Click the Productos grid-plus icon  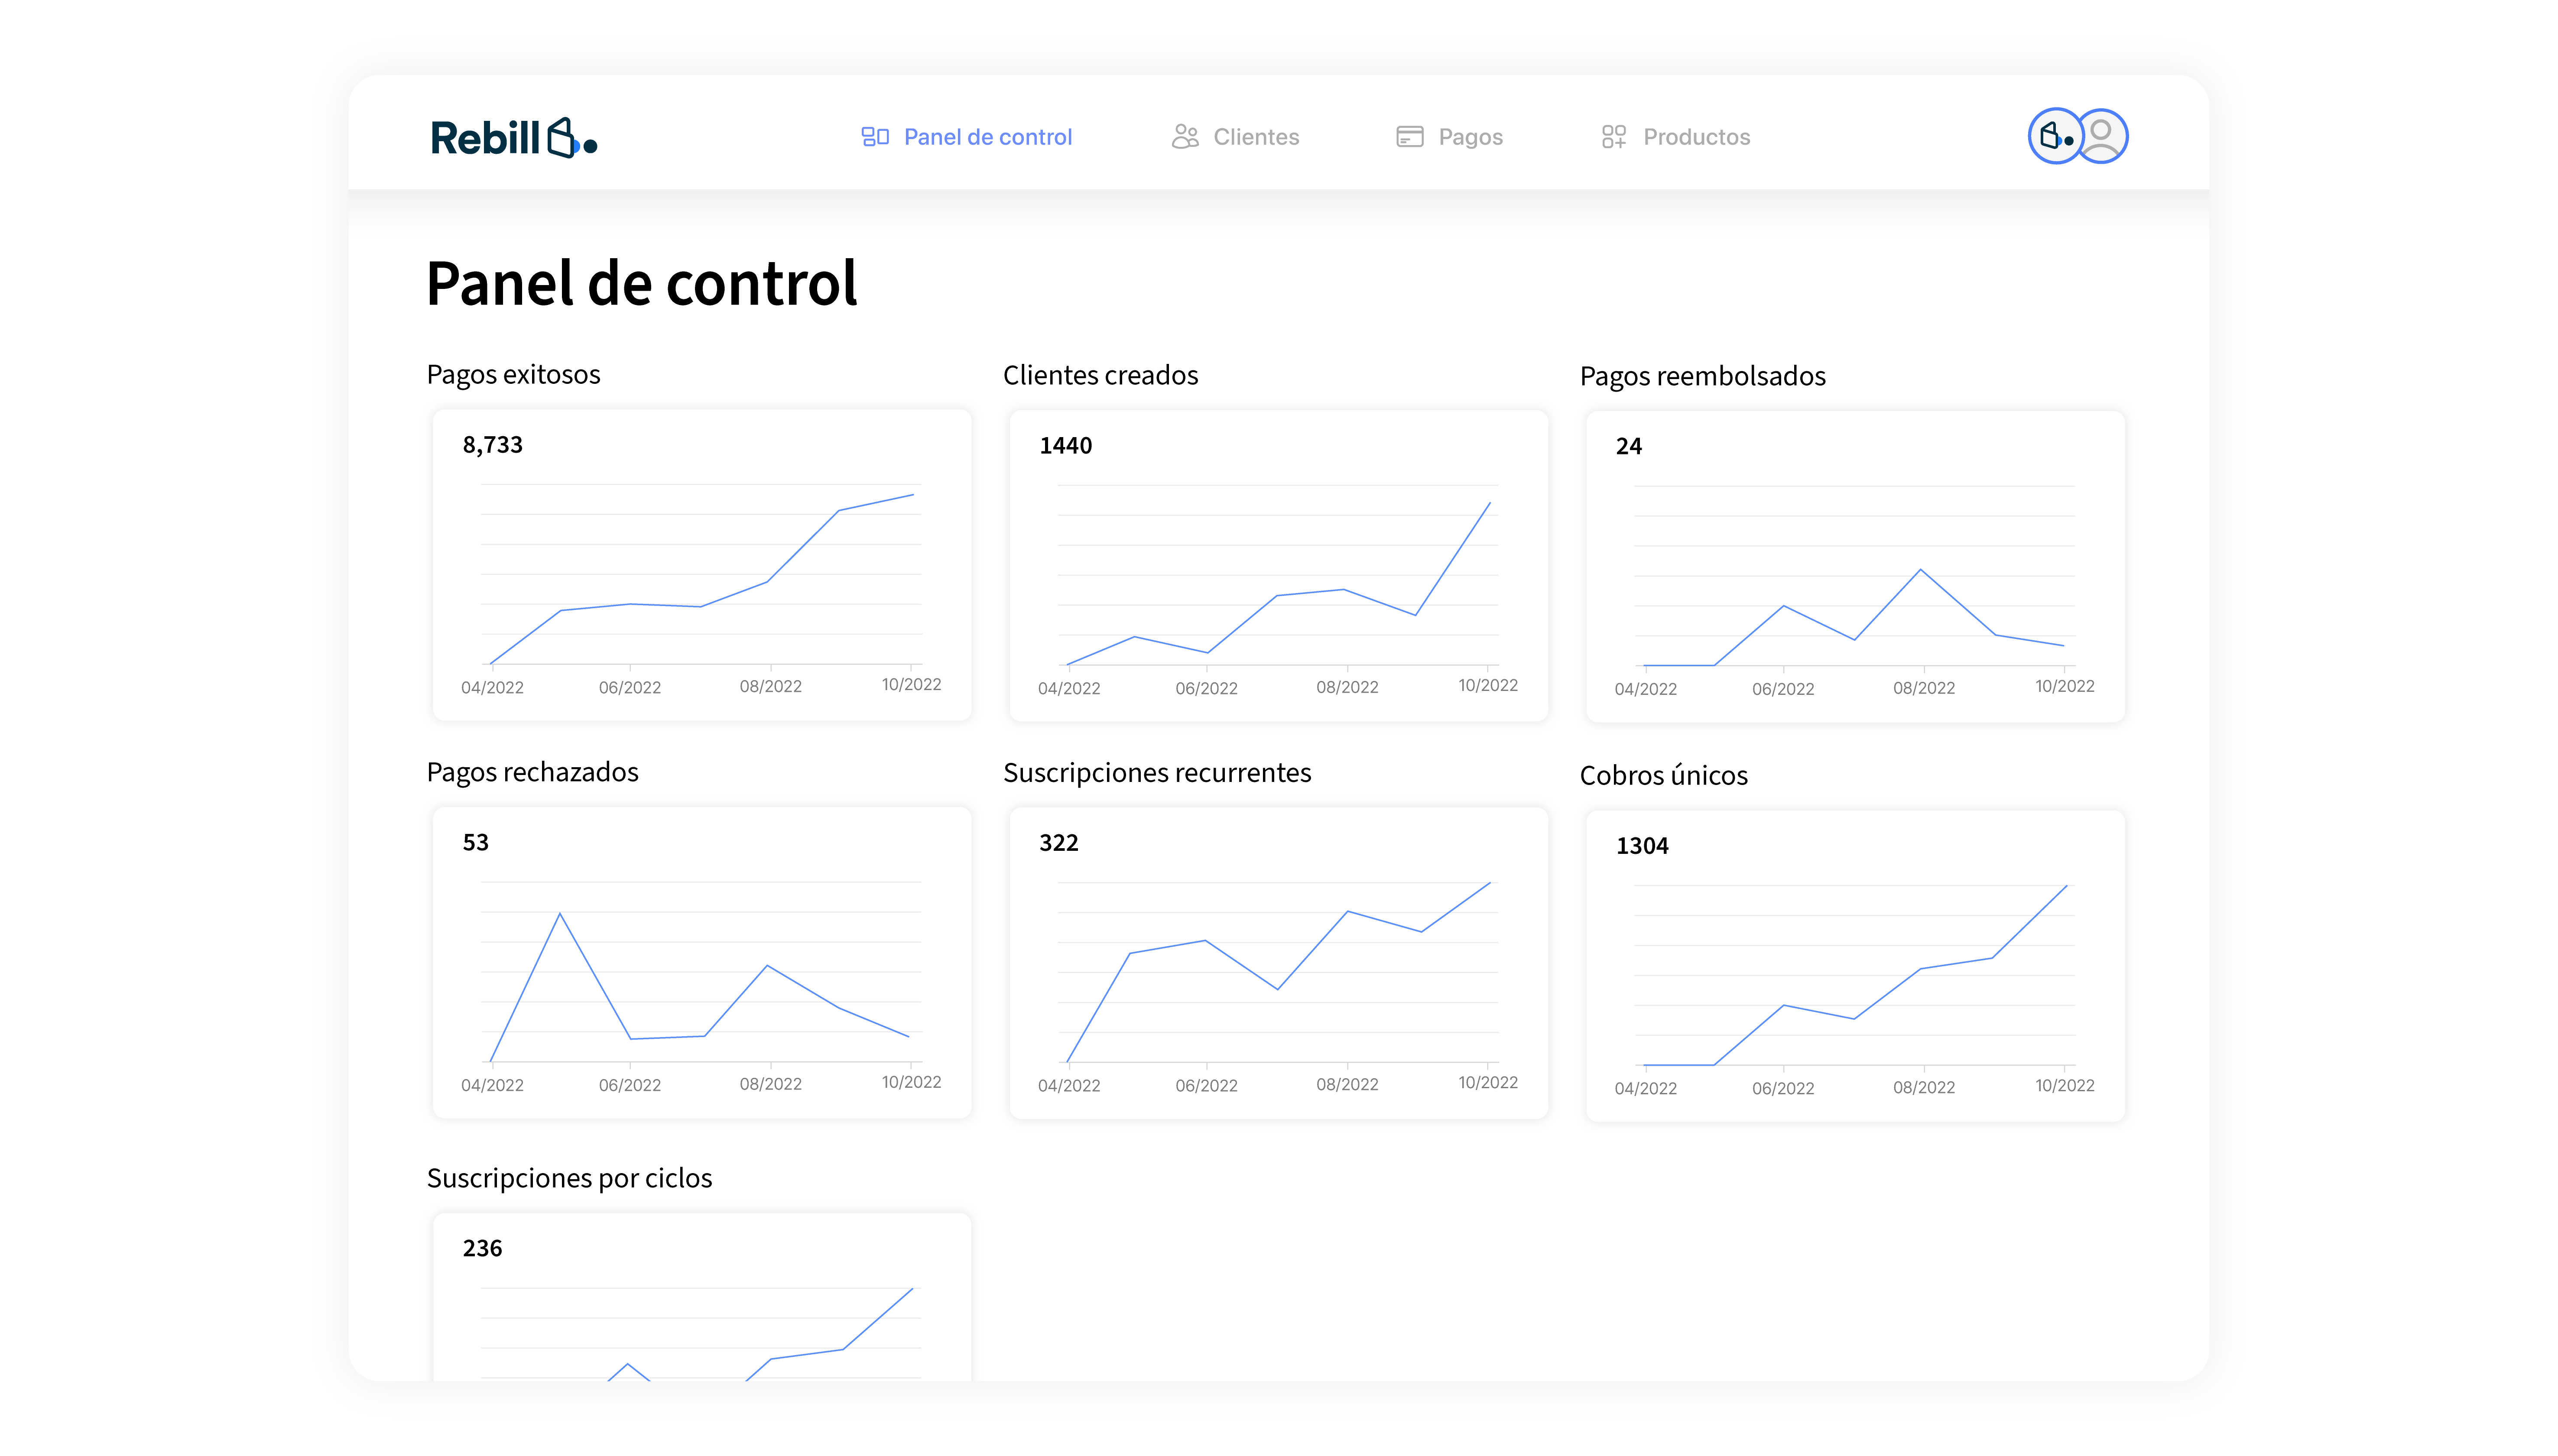(x=1613, y=137)
